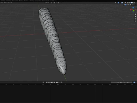Toggle use preview range clock icon
The image size is (137, 103).
pyautogui.click(x=118, y=82)
